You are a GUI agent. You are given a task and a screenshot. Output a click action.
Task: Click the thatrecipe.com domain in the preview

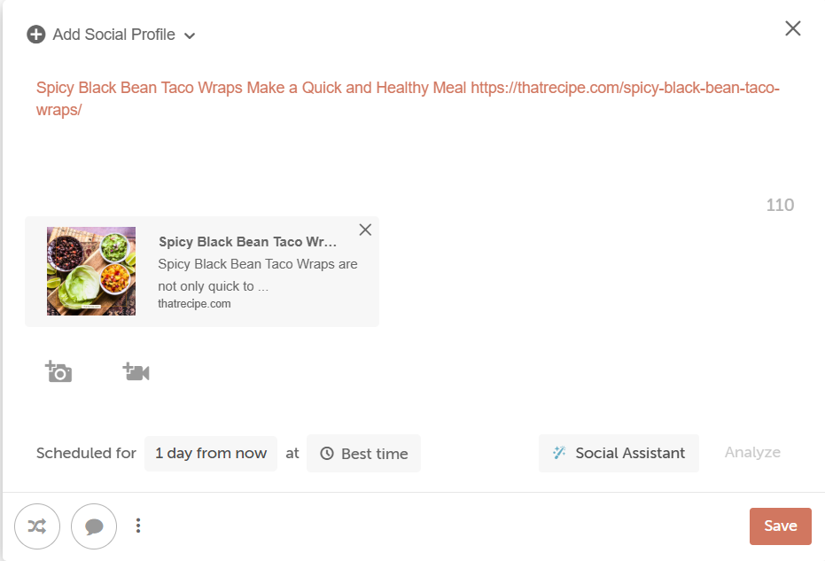(194, 303)
